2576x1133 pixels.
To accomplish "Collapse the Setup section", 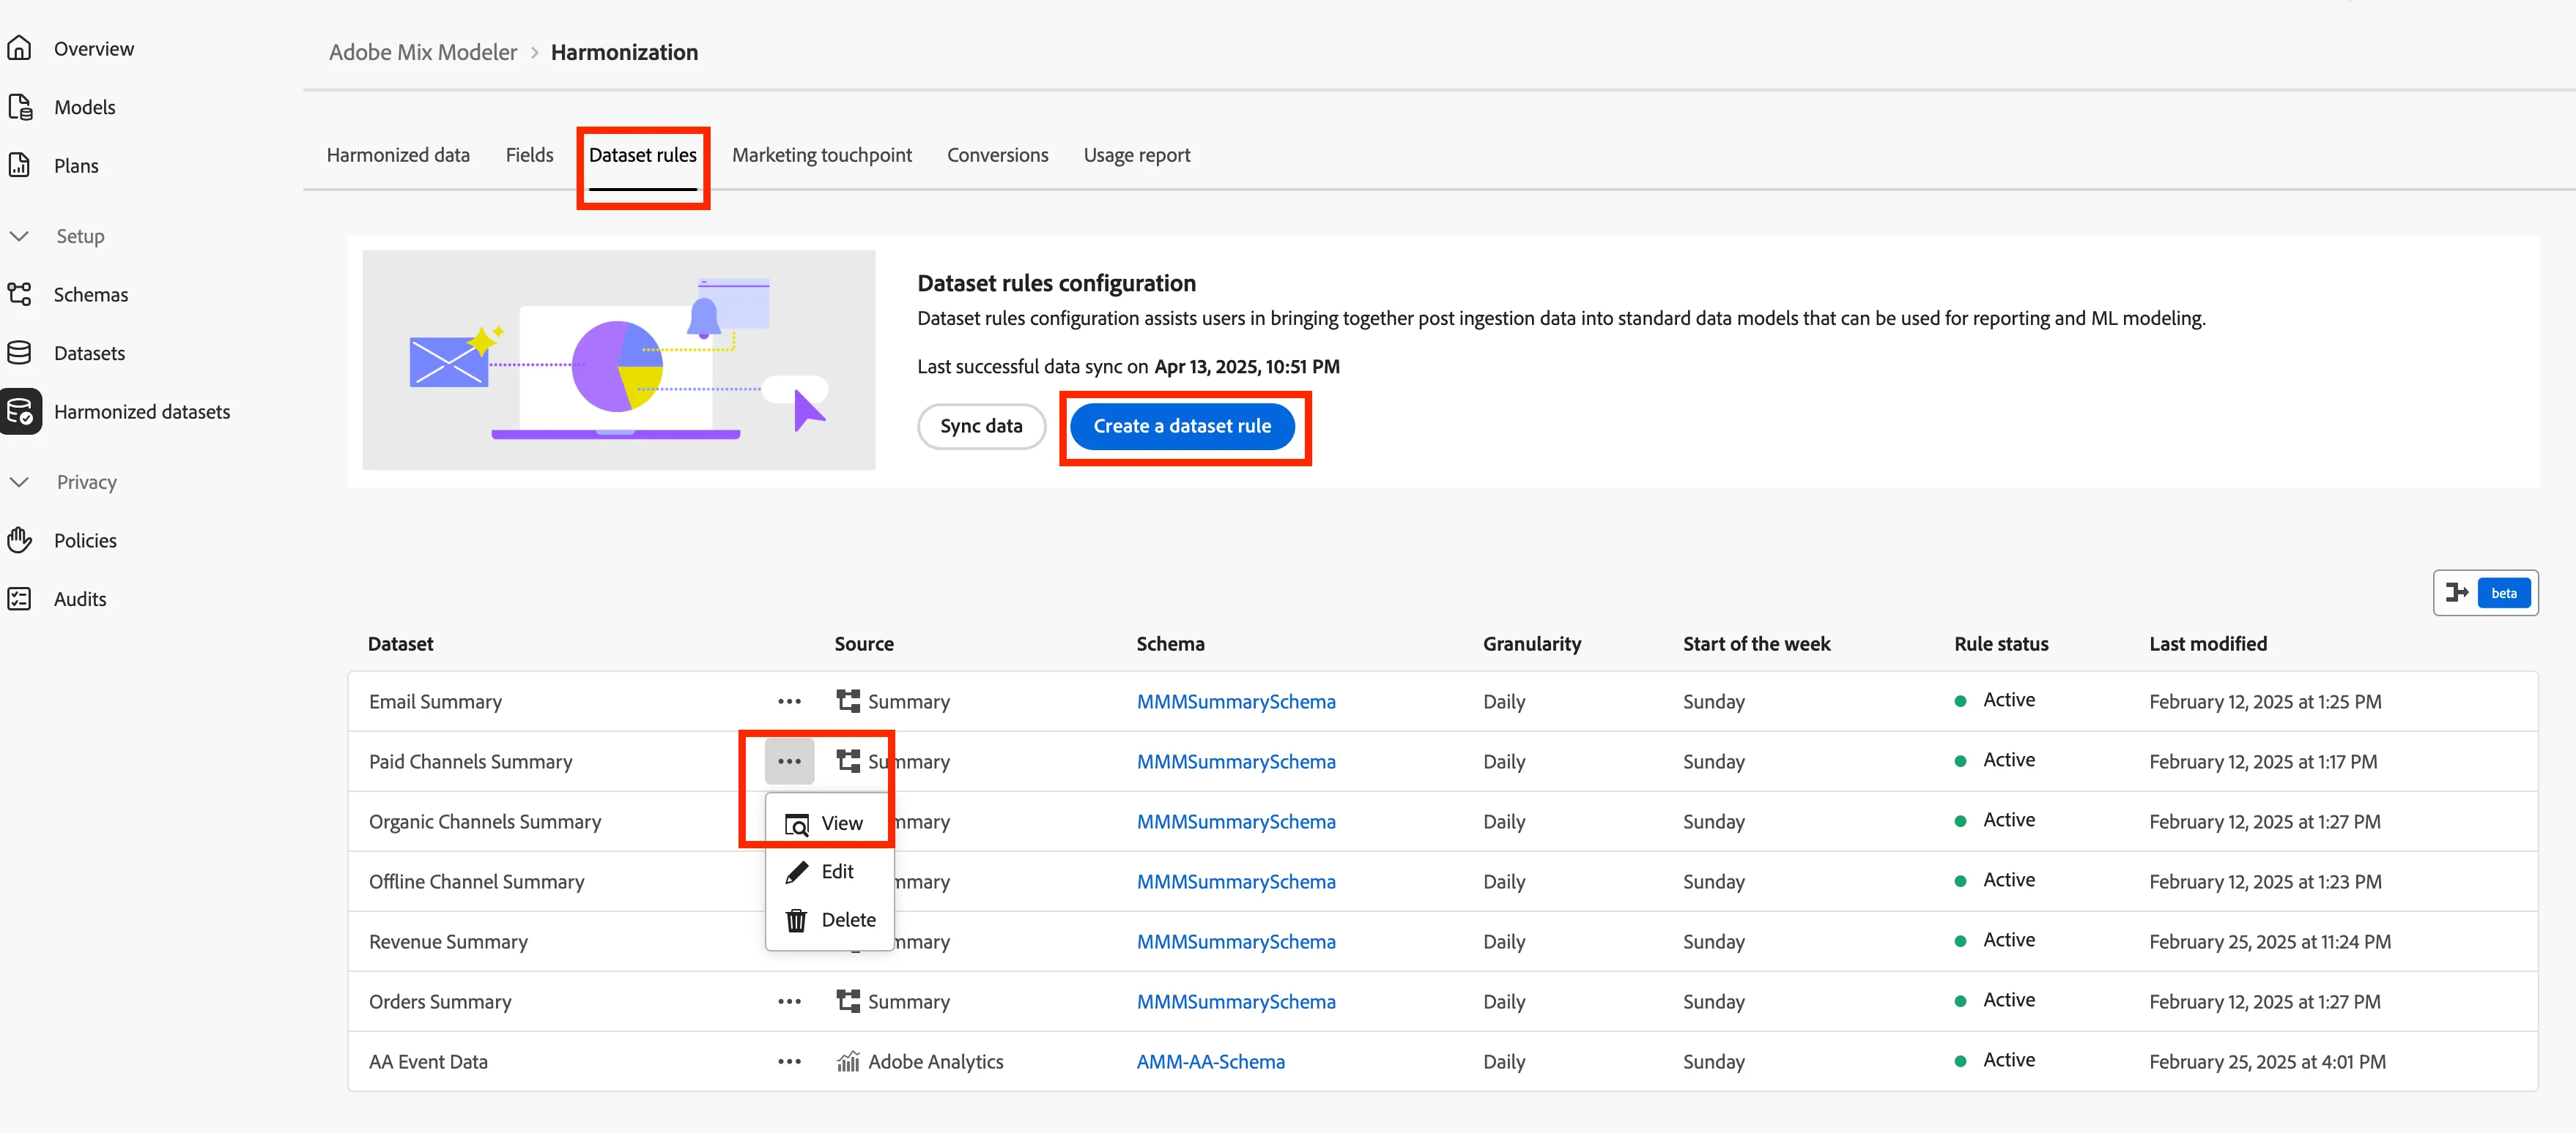I will click(x=19, y=236).
